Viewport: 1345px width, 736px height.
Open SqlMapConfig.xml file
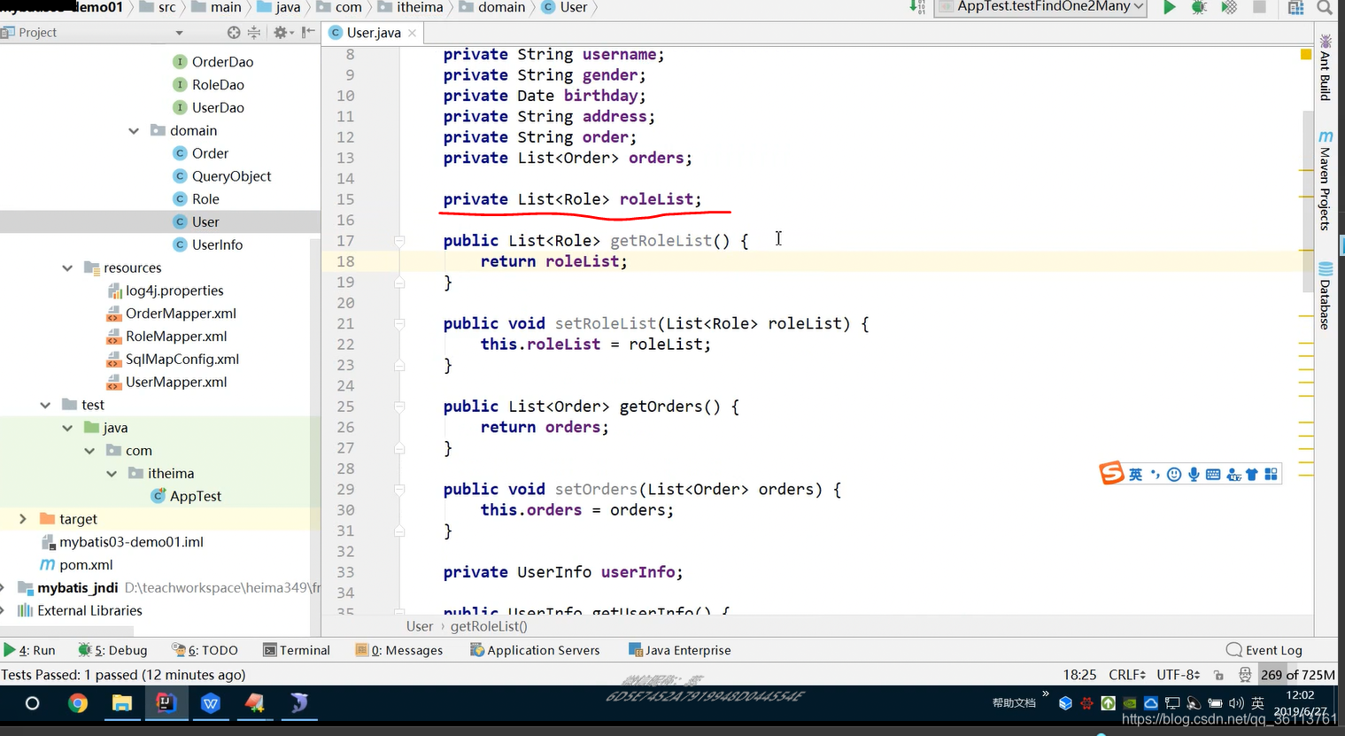point(182,360)
